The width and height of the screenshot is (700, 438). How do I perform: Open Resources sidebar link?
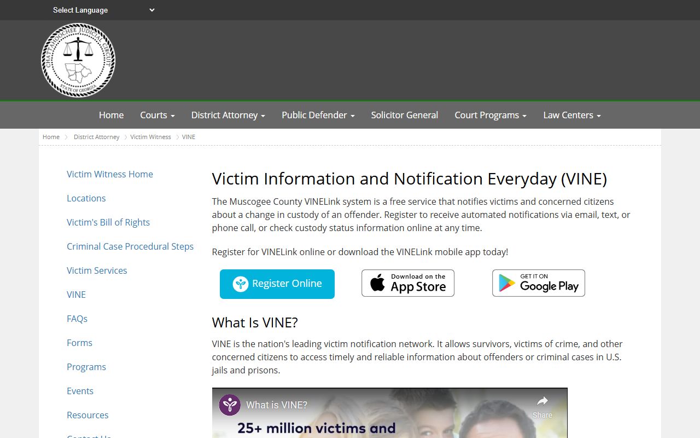[x=87, y=415]
